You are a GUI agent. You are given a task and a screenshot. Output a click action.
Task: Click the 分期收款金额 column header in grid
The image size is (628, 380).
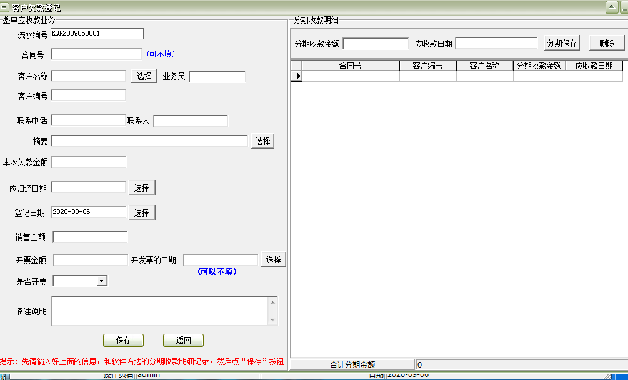(x=539, y=66)
